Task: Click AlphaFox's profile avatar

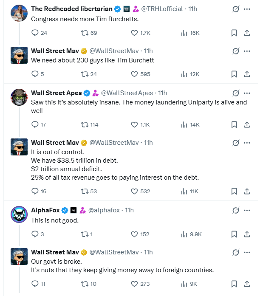Action: tap(19, 214)
